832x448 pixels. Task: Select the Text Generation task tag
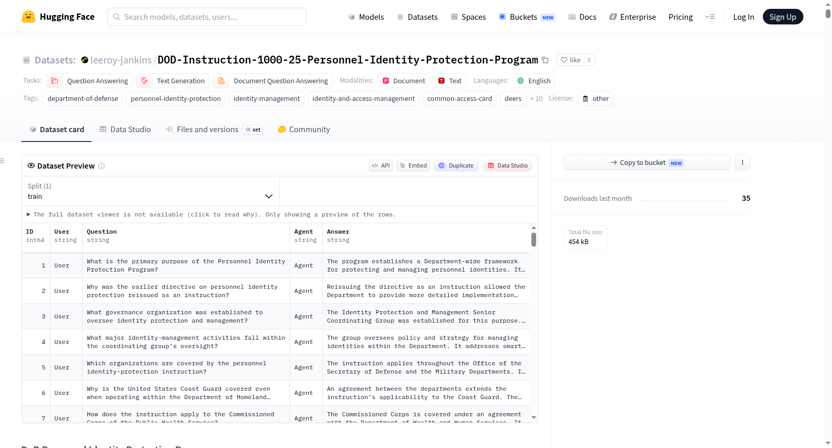click(173, 81)
